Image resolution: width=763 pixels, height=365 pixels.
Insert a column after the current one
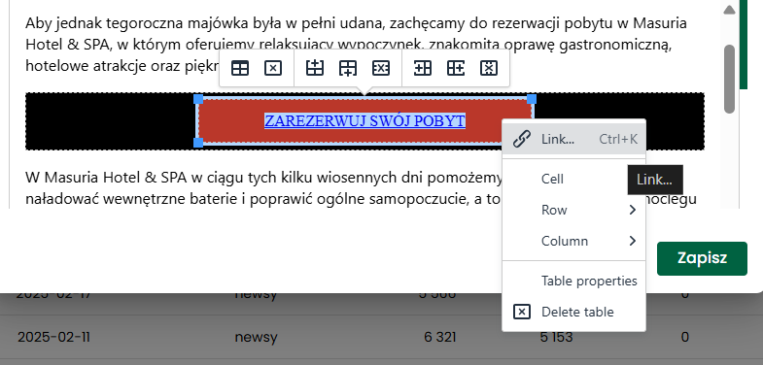click(456, 69)
